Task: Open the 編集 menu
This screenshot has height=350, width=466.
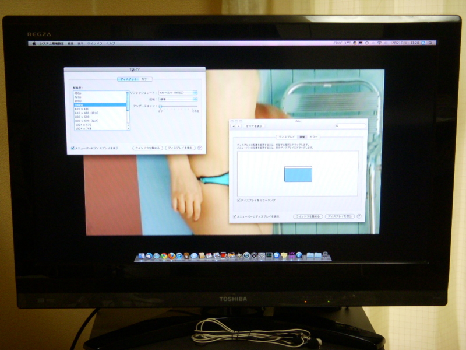Action: coord(70,43)
